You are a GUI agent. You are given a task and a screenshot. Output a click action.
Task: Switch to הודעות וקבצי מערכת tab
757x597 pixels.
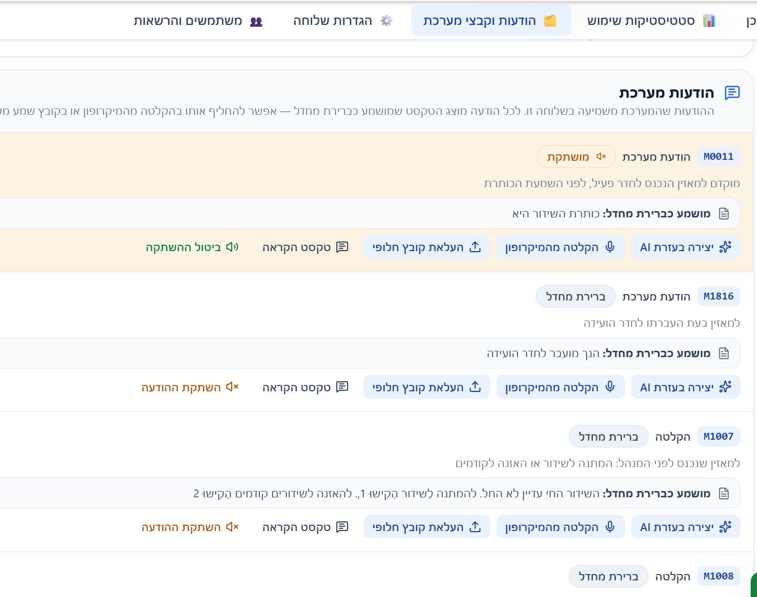[491, 21]
